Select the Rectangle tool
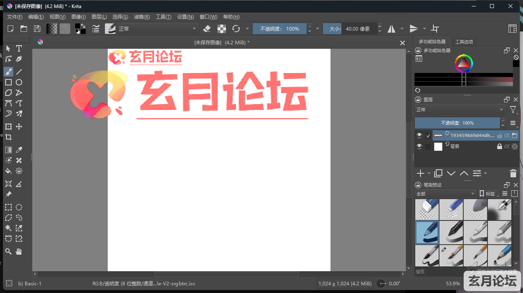Screen dimensions: 523x293 8,82
